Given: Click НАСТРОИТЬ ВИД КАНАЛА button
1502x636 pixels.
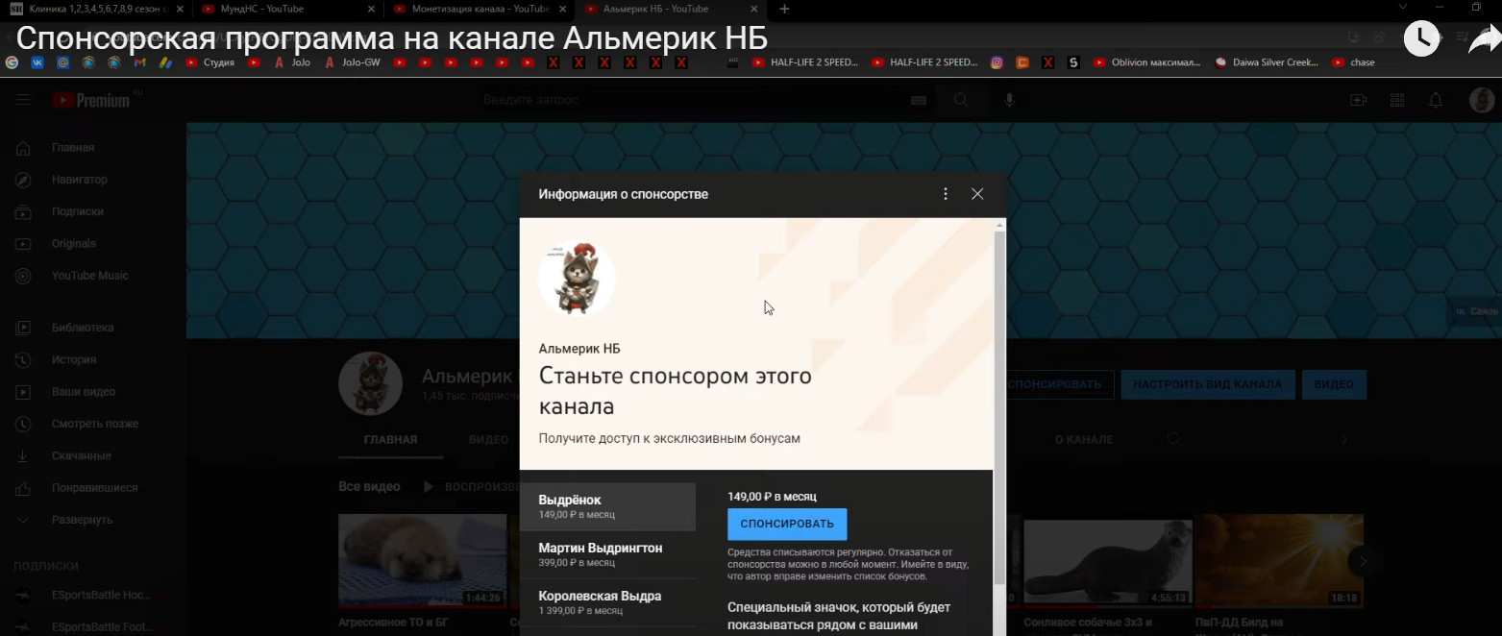Looking at the screenshot, I should coord(1208,384).
